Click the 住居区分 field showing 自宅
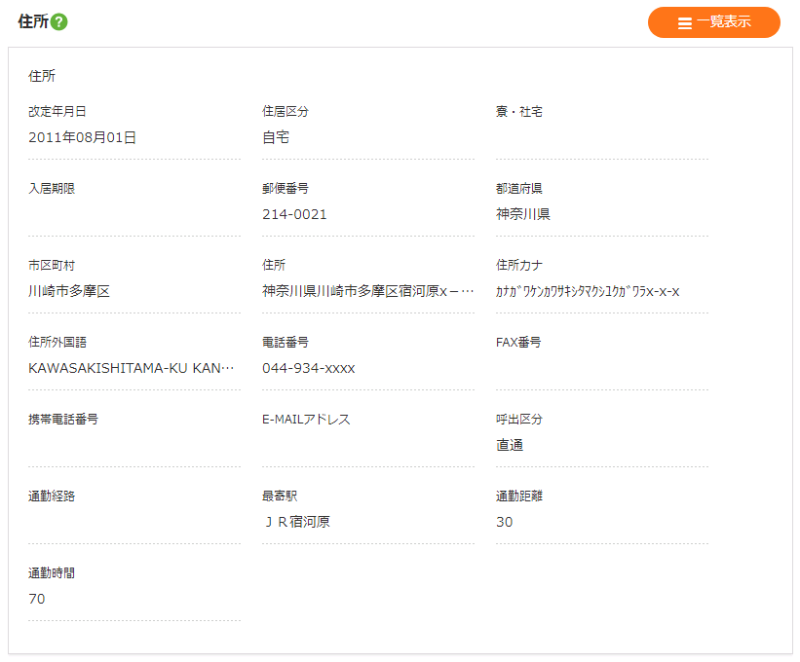 (276, 137)
